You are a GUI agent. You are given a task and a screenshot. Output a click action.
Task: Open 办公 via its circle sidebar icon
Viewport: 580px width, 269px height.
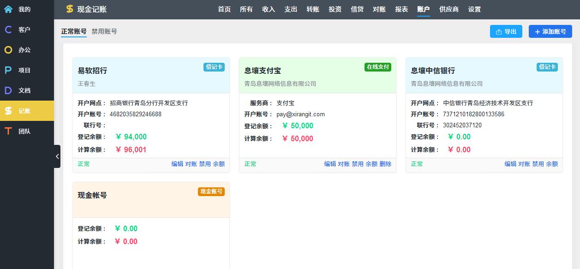click(8, 50)
